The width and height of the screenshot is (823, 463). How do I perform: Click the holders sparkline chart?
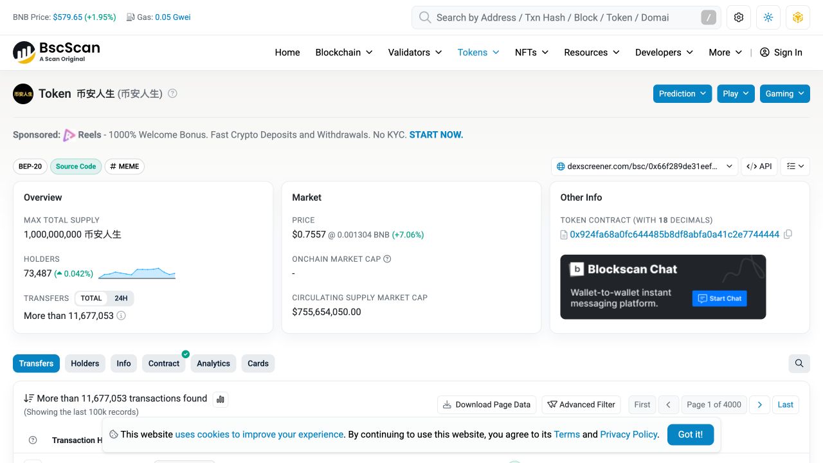[137, 273]
